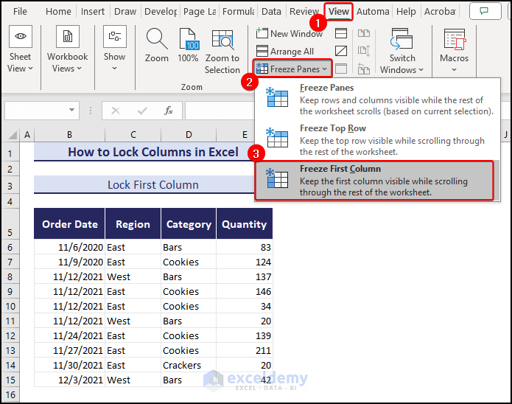Select How to Lock Columns title
The width and height of the screenshot is (512, 404).
144,152
